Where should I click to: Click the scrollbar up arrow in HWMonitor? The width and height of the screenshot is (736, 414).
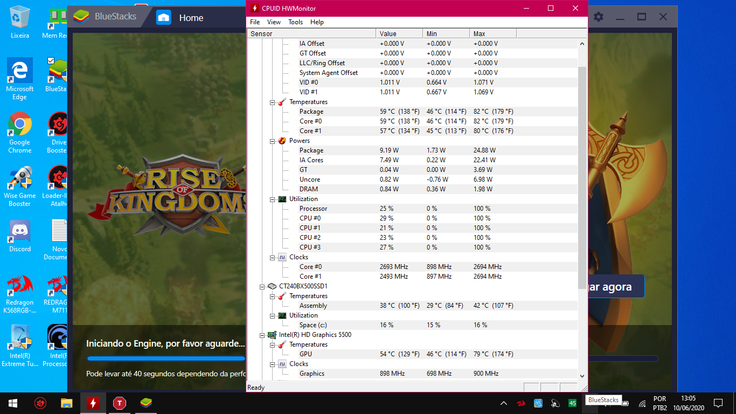tap(582, 43)
